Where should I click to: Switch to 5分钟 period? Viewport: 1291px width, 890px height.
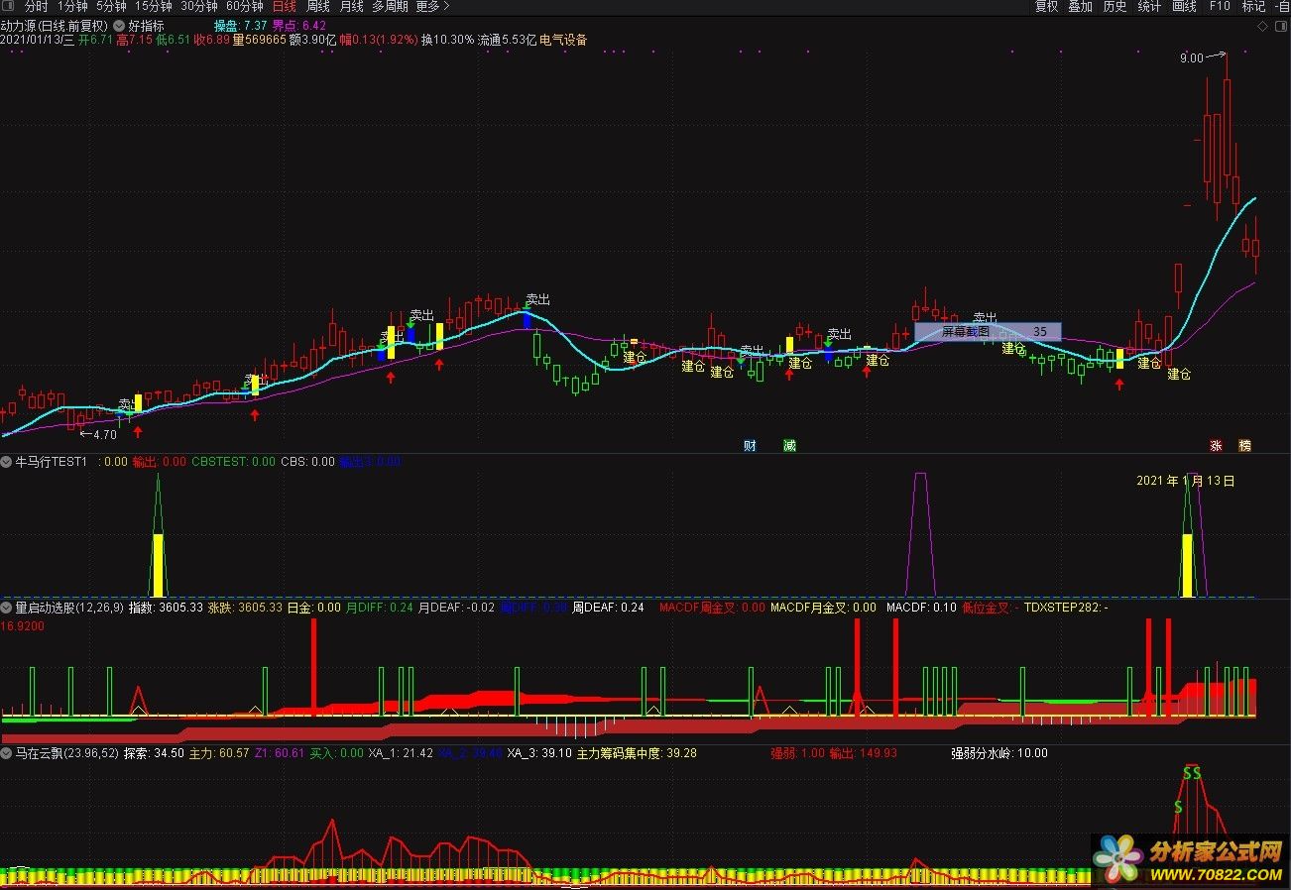click(x=112, y=7)
